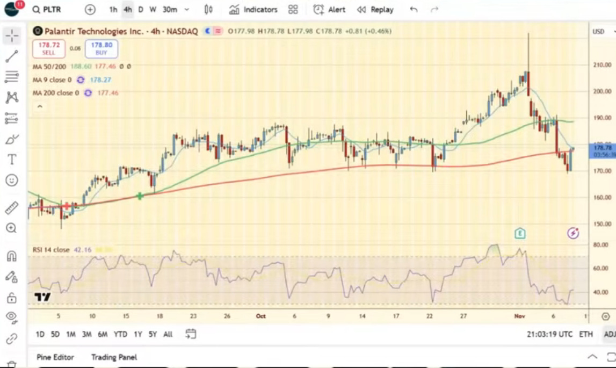Viewport: 616px width, 368px height.
Task: Add a symbol to compare
Action: 90,10
